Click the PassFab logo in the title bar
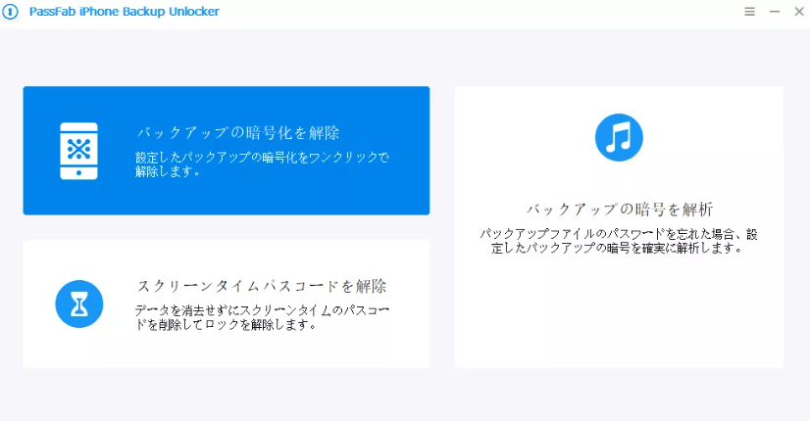Image resolution: width=810 pixels, height=421 pixels. [x=12, y=12]
